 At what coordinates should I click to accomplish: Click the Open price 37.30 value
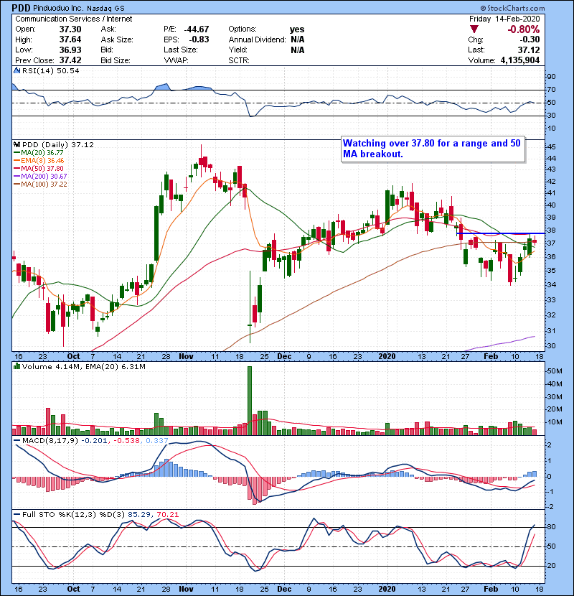click(x=70, y=29)
